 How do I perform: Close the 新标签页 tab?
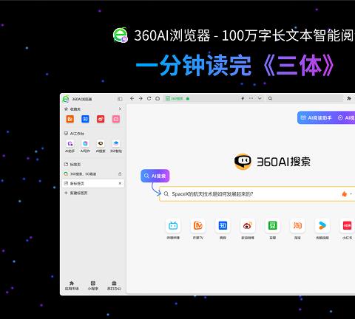click(120, 183)
